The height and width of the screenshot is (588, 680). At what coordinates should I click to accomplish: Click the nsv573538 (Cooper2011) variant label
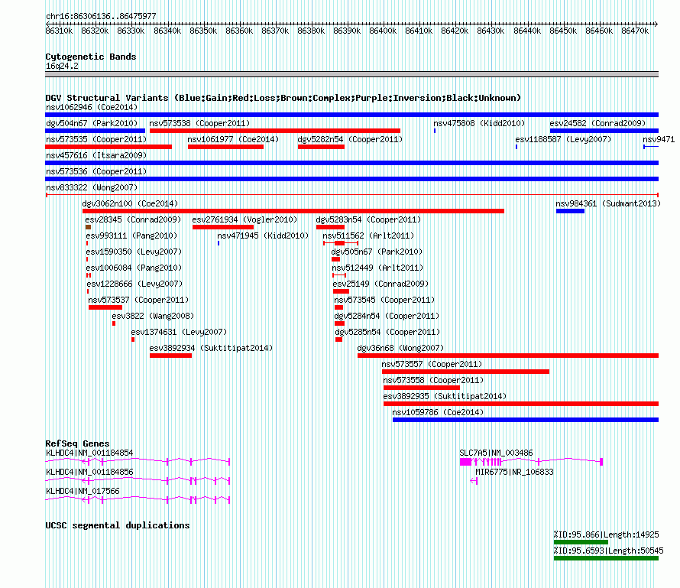199,123
